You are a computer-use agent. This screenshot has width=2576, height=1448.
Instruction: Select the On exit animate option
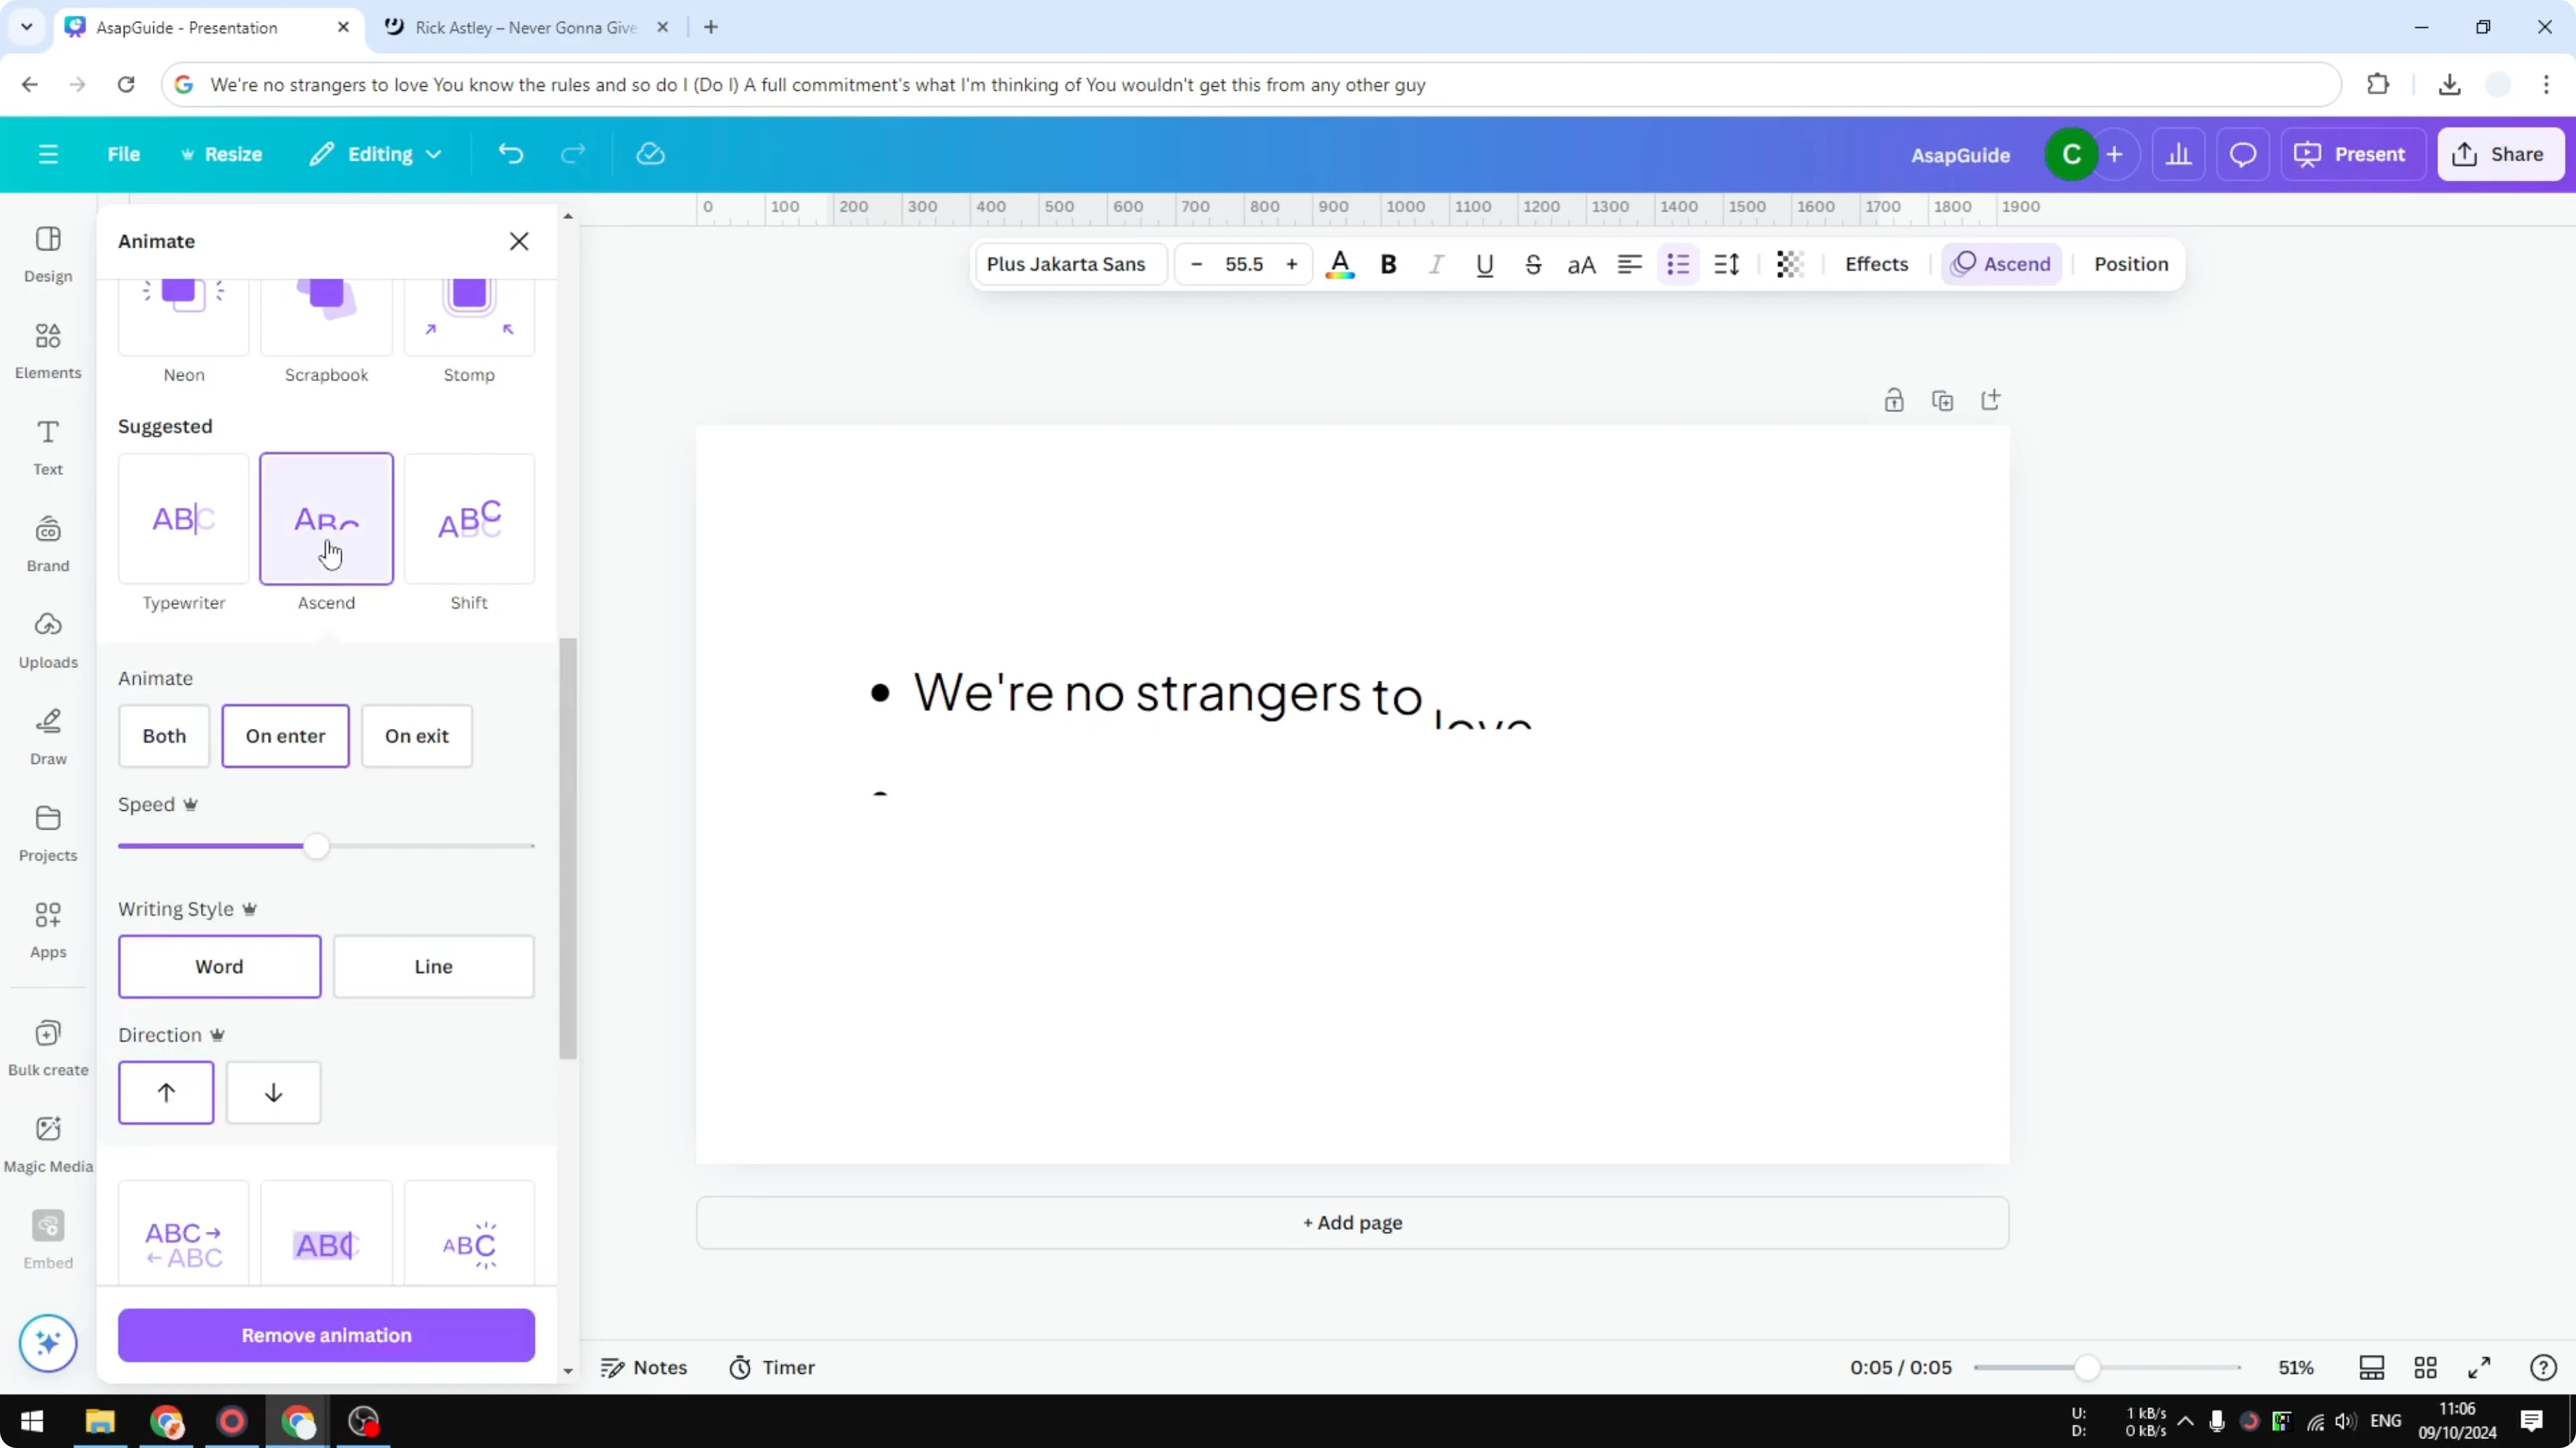click(x=417, y=735)
